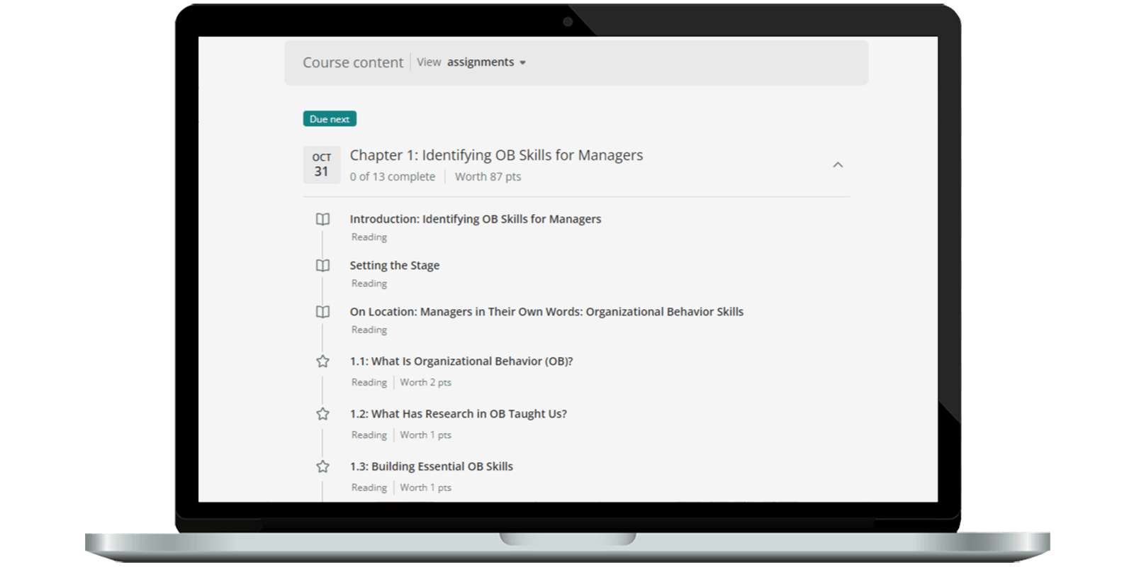Click the book icon beside On Location reading
This screenshot has height=567, width=1134.
pyautogui.click(x=322, y=312)
